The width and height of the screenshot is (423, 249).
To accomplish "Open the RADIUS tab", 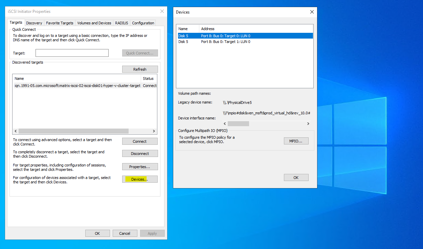I will click(121, 23).
